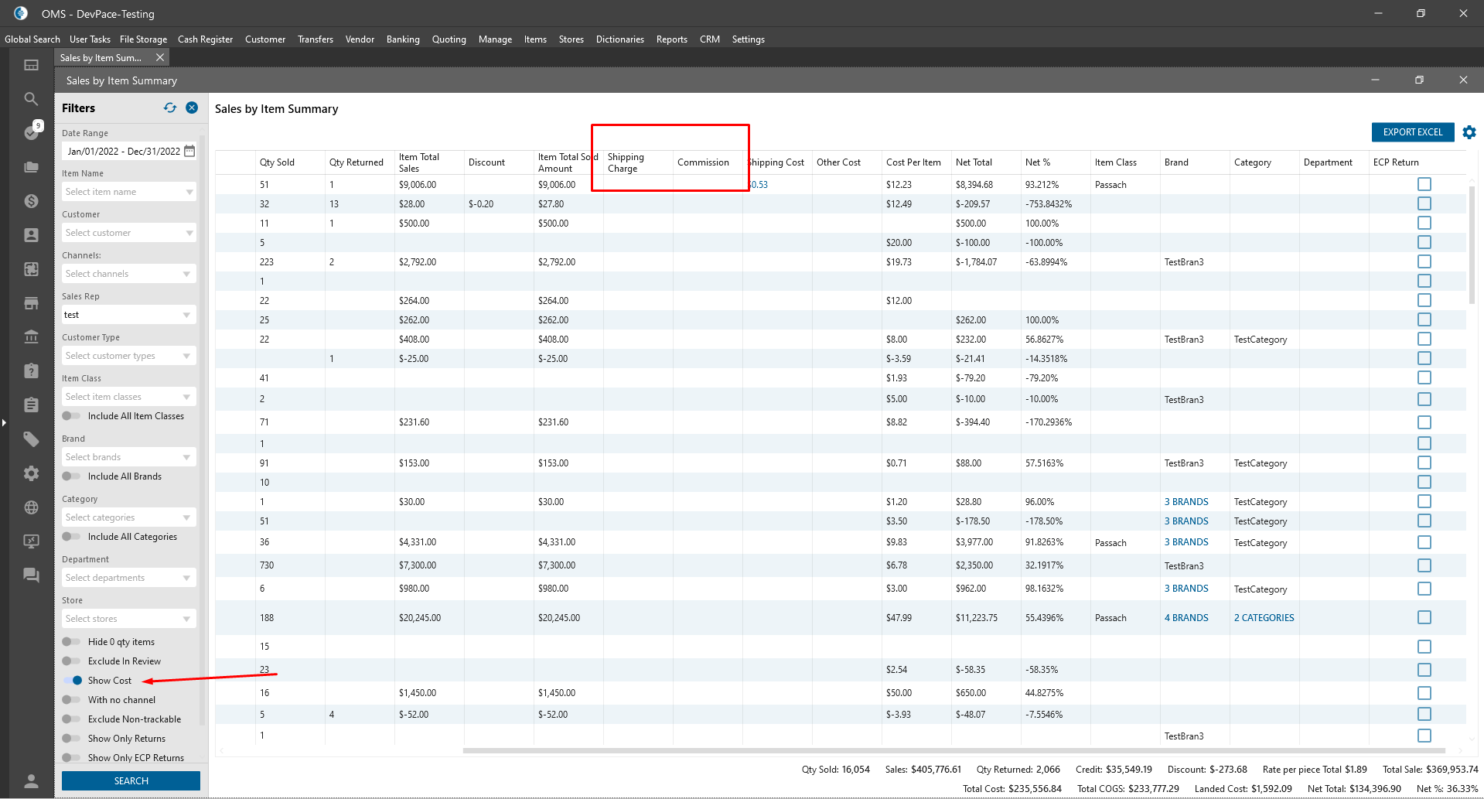Close the Sales by Item Sum... tab
1484x799 pixels.
tap(160, 57)
